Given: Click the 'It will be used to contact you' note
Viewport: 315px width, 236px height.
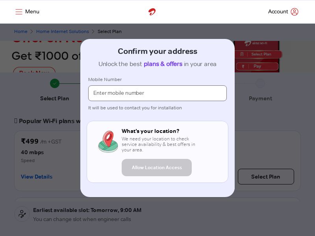Looking at the screenshot, I should point(135,108).
